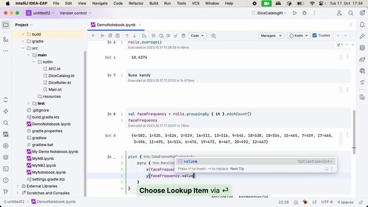Image resolution: width=368 pixels, height=207 pixels.
Task: Open the File menu
Action: pyautogui.click(x=56, y=3)
